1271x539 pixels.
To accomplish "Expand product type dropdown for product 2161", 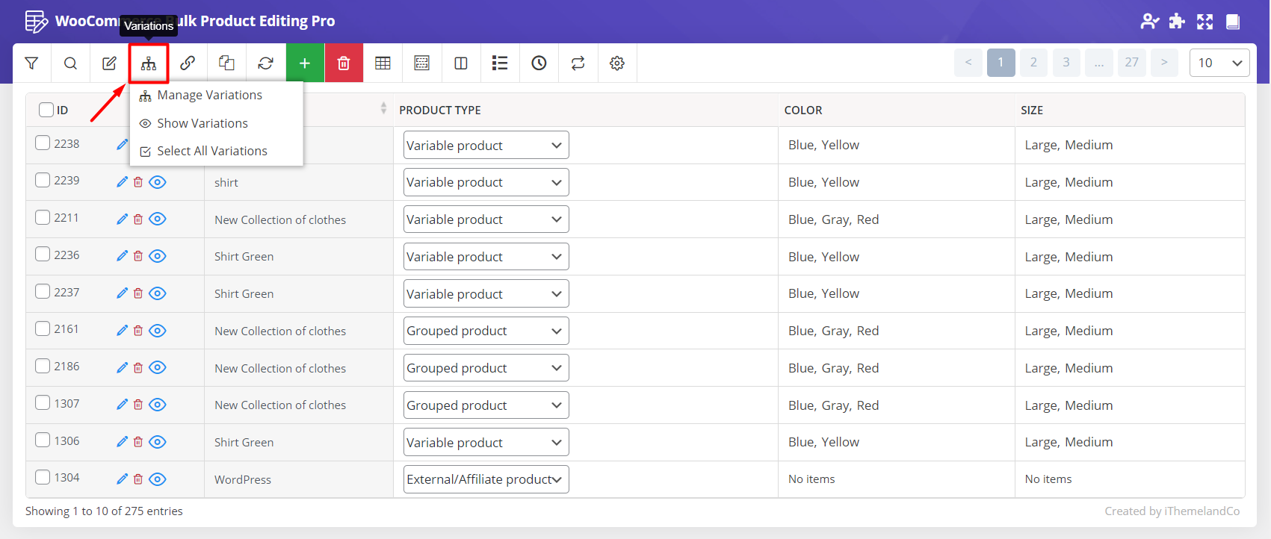I will [x=486, y=331].
